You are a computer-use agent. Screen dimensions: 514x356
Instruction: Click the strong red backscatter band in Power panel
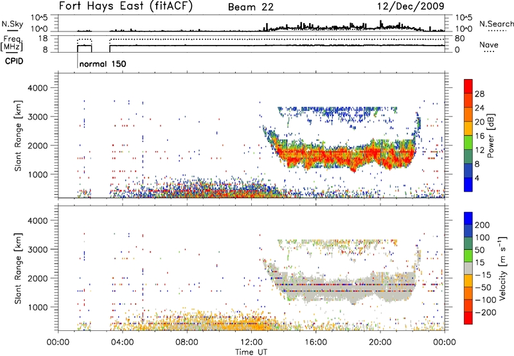[341, 156]
